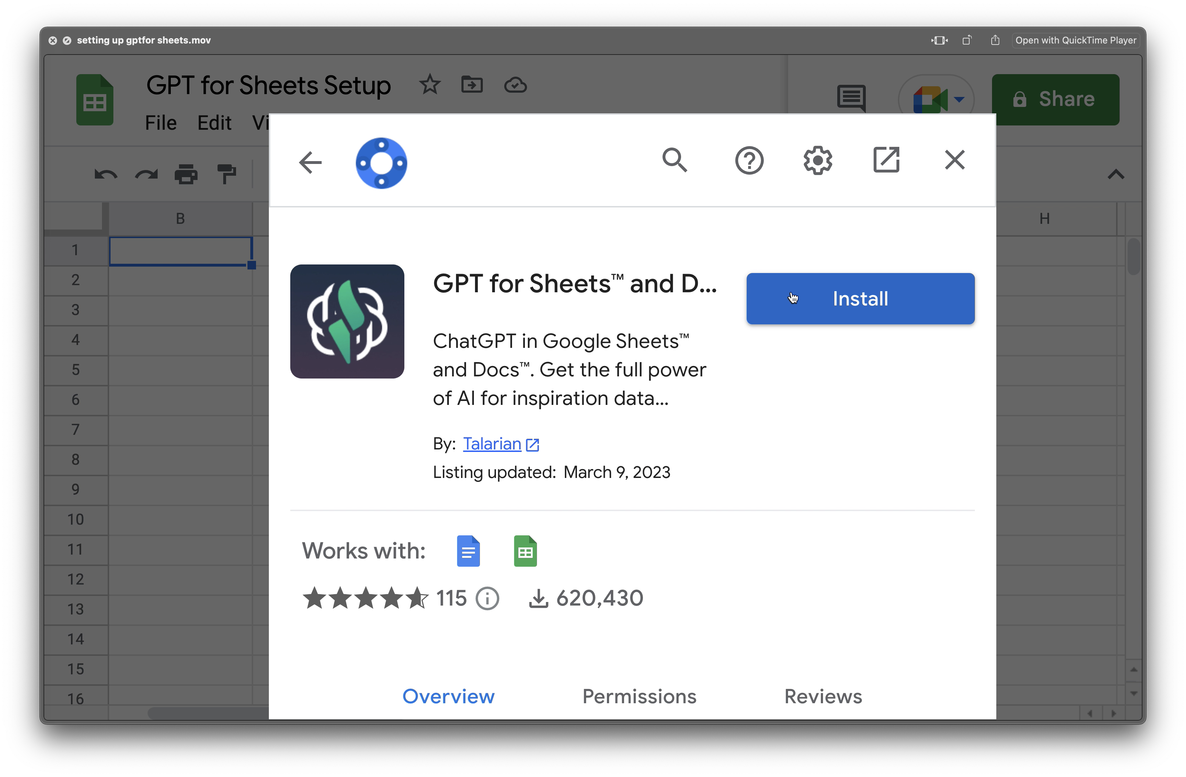Click the Google Workspace Marketplace logo
This screenshot has height=777, width=1186.
[381, 163]
